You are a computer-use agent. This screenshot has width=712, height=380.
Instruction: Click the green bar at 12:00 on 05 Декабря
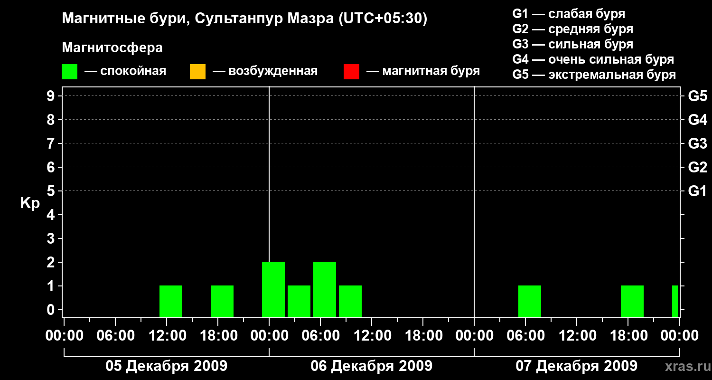171,302
